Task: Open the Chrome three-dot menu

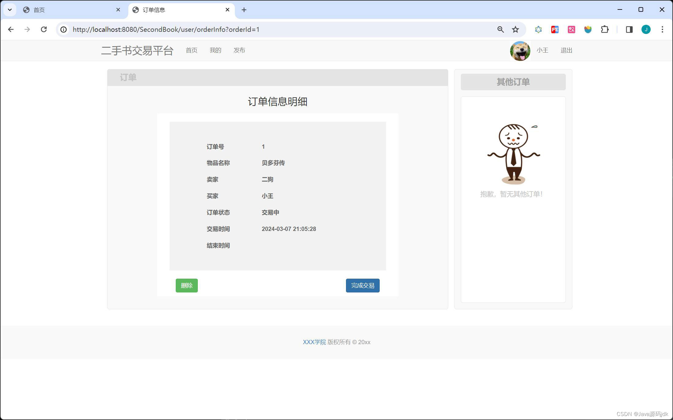Action: (662, 29)
